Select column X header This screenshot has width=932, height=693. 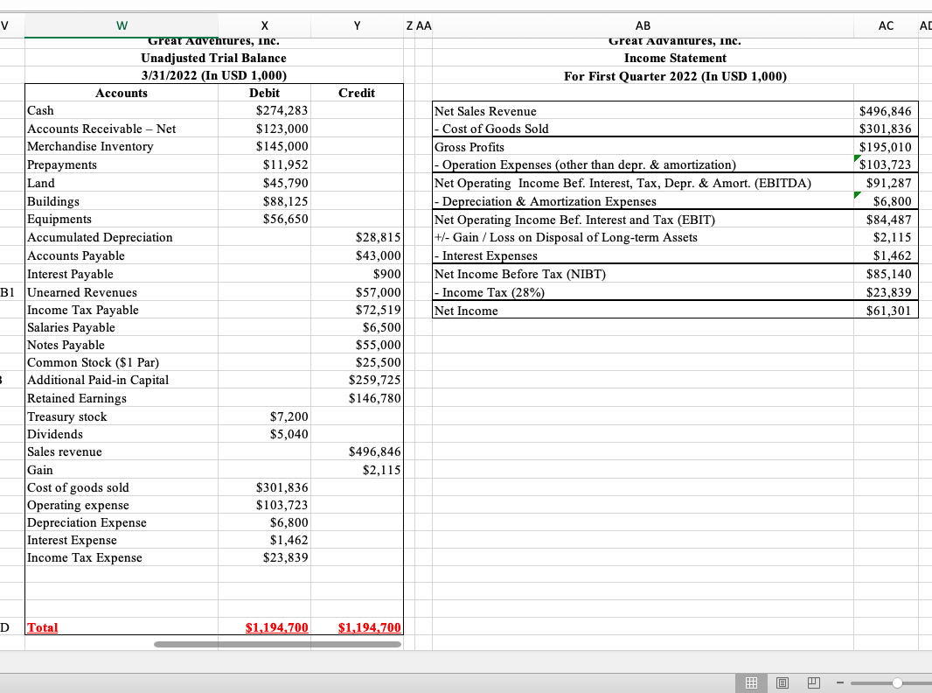coord(264,25)
